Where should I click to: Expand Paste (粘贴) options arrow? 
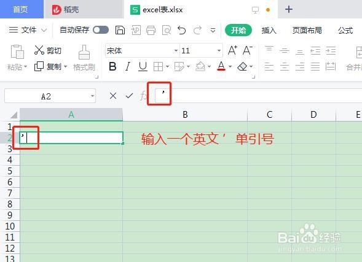[x=26, y=67]
